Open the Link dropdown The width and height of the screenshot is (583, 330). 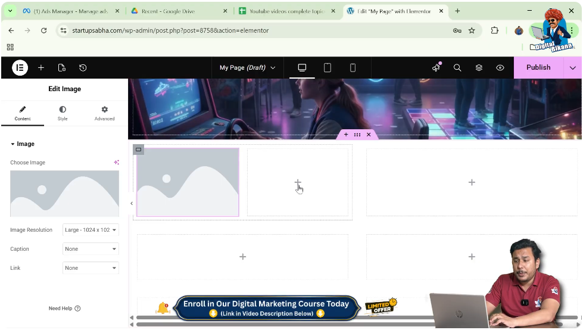[x=91, y=268]
